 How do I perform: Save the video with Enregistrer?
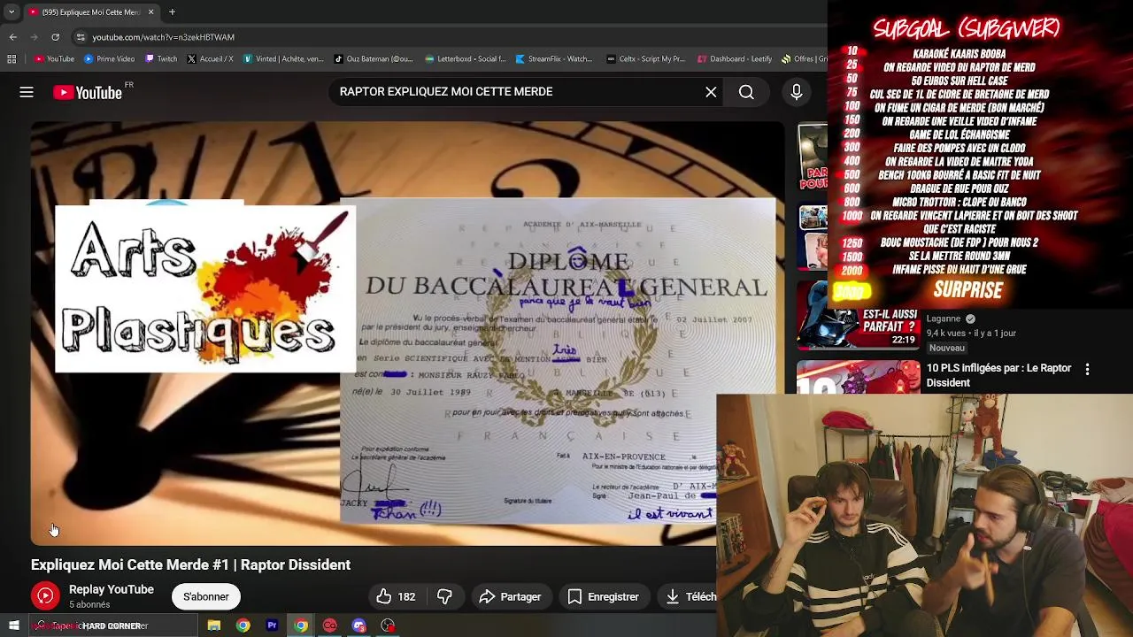603,597
